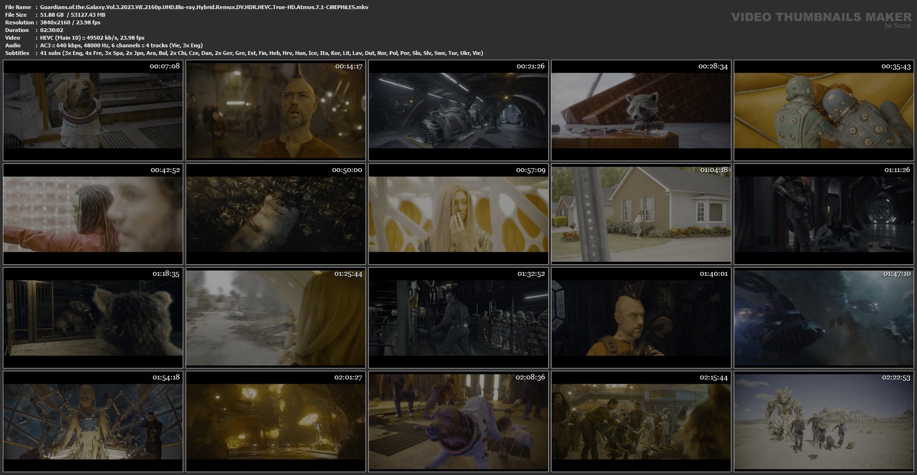Viewport: 917px width, 475px height.
Task: Open the dark corridor frame 01:11:26
Action: click(824, 214)
